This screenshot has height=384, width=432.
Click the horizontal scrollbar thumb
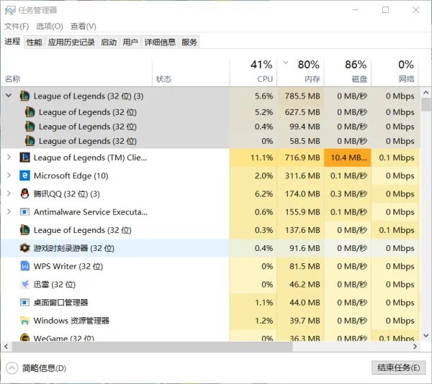pos(152,347)
